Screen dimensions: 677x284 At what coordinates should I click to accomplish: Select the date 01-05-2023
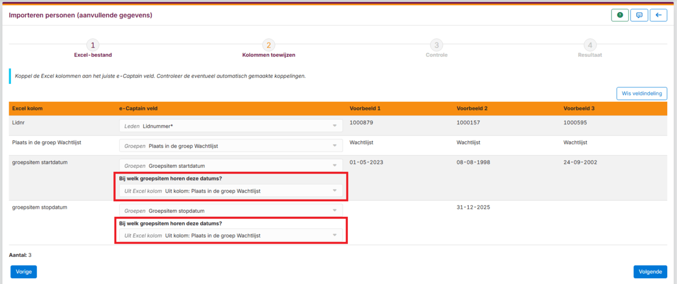point(367,163)
